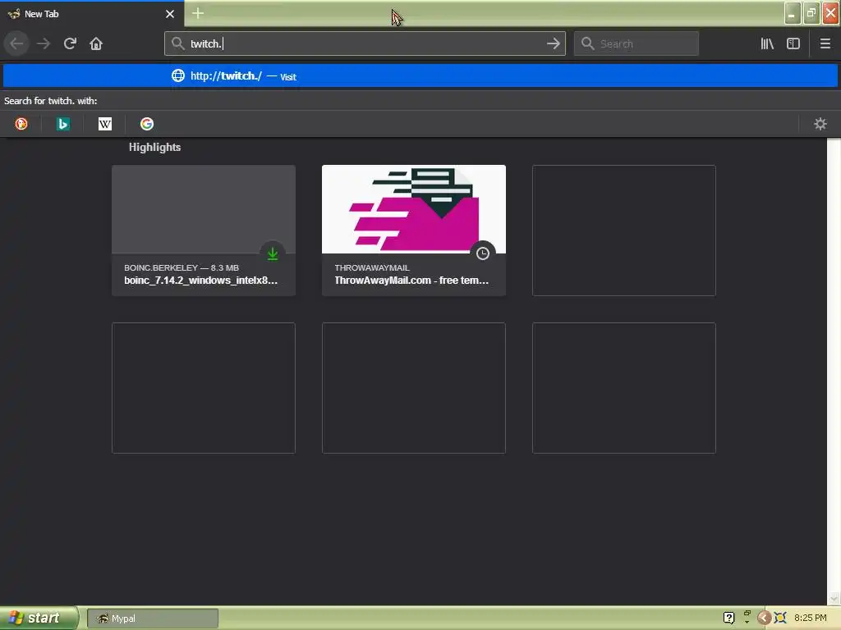Screen dimensions: 841x630
Task: Click the Highlights section heading
Action: tap(154, 148)
